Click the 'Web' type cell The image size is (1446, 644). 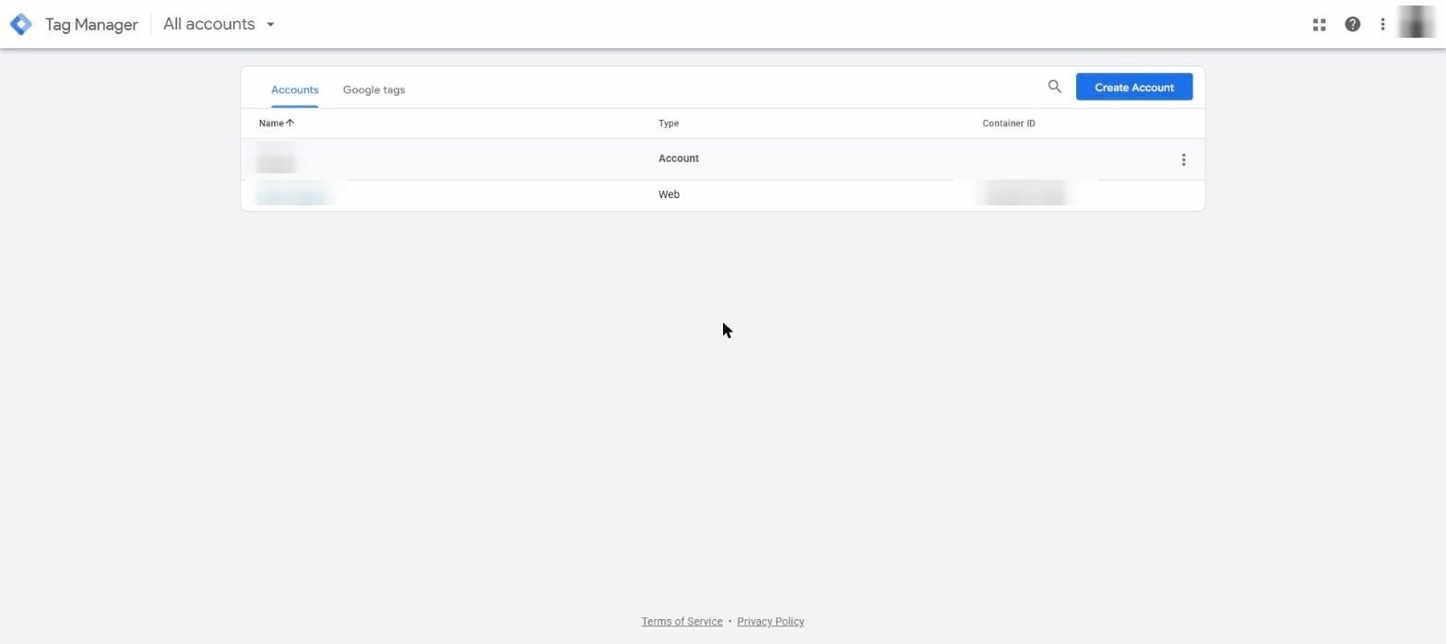click(x=669, y=194)
